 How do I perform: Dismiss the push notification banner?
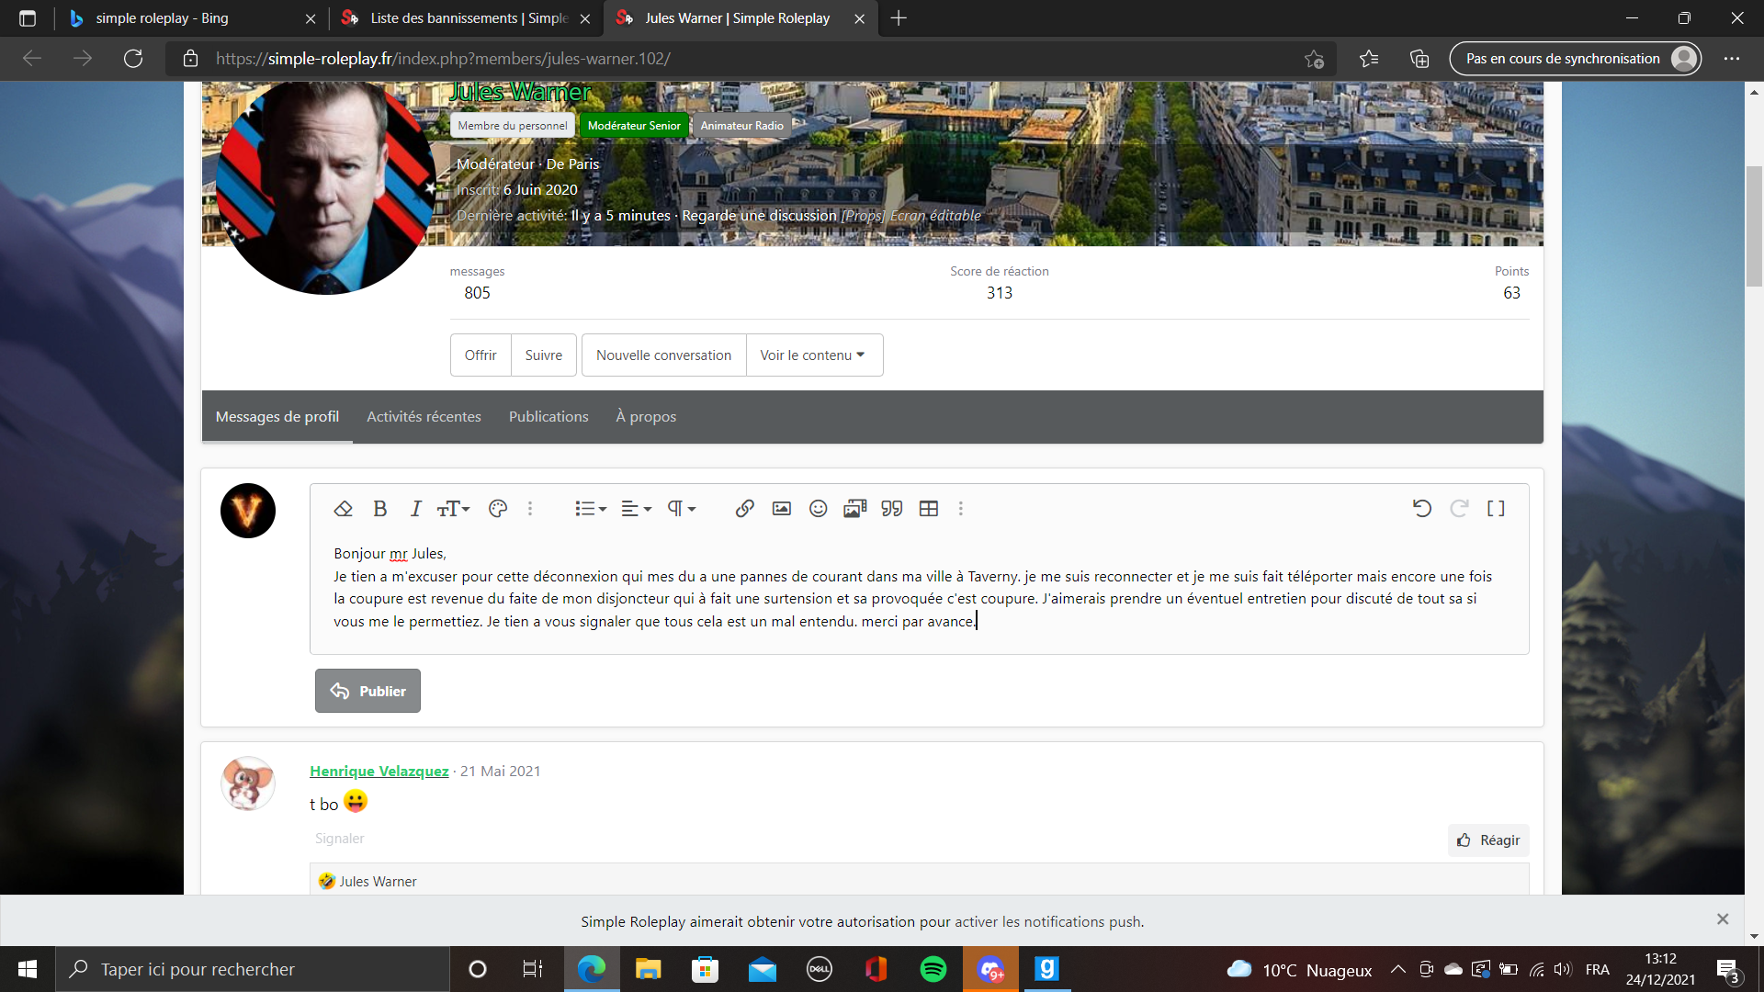point(1723,919)
